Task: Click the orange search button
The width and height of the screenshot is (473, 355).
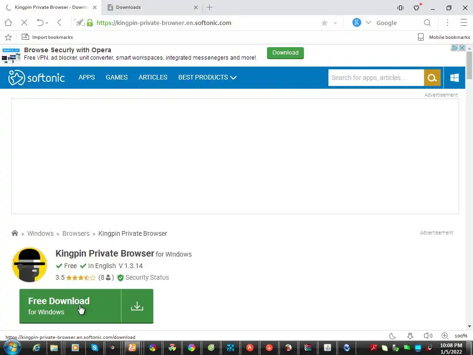Action: coord(432,78)
